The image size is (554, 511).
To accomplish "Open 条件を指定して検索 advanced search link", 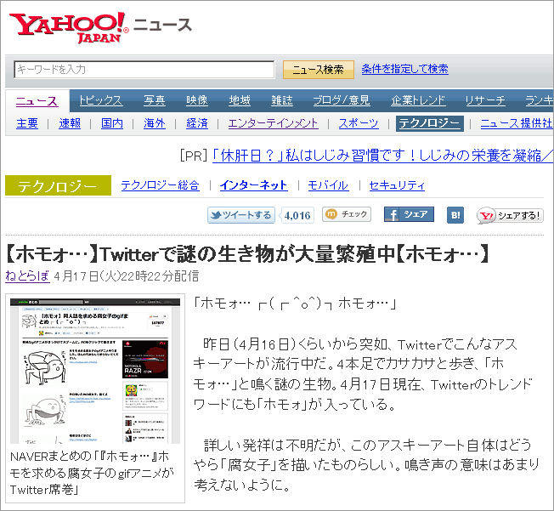I will (404, 69).
